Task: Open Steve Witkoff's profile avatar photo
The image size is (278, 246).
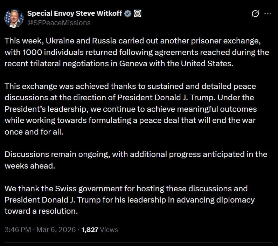Action: (14, 18)
